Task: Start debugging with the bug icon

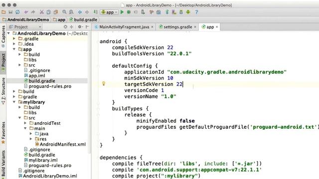Action: click(x=129, y=12)
